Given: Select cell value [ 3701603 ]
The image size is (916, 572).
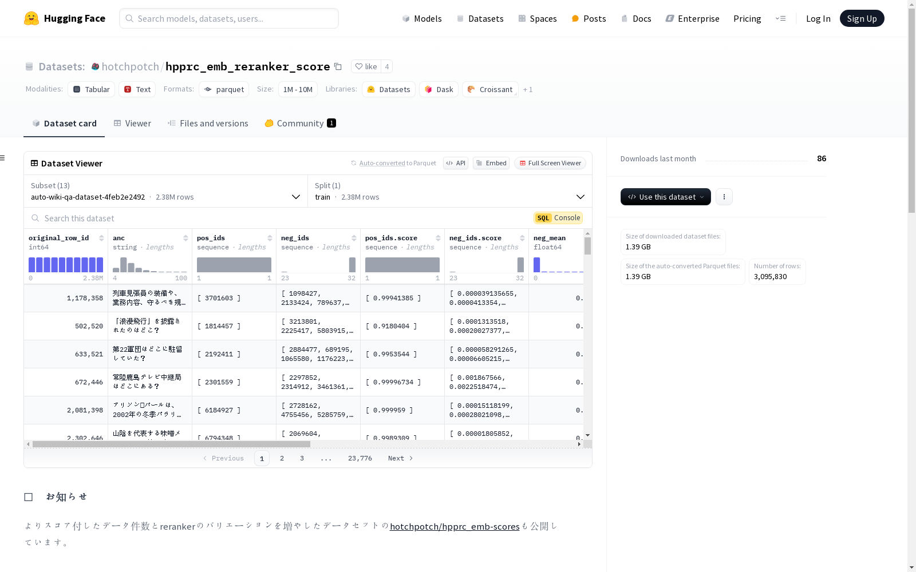Looking at the screenshot, I should (x=234, y=298).
